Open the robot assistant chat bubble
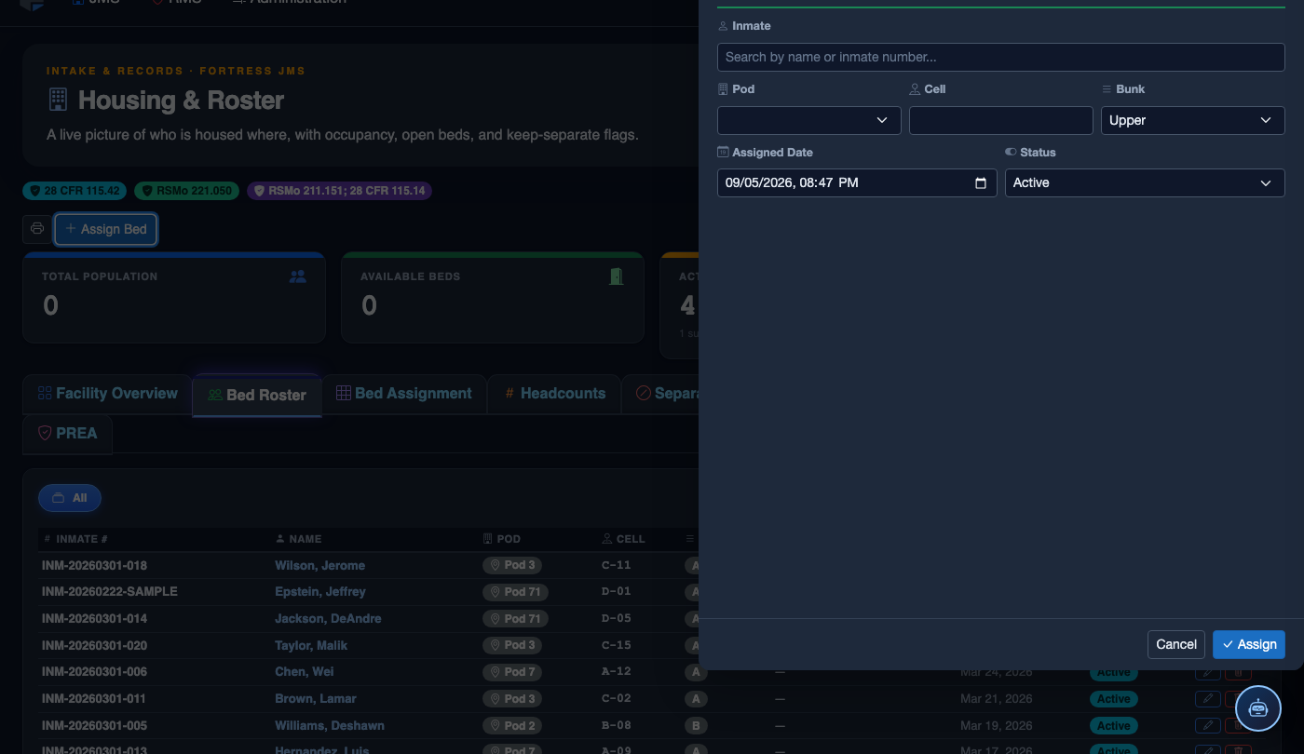 coord(1258,708)
